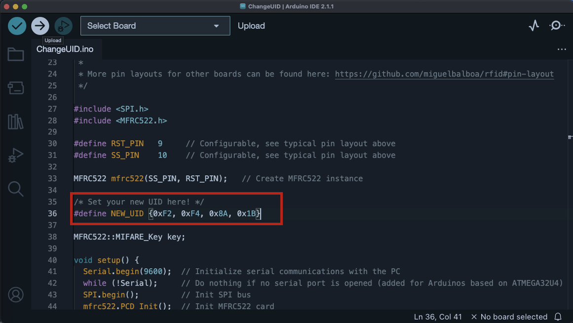Click the Verify checkmark button
The image size is (573, 323).
click(x=17, y=26)
